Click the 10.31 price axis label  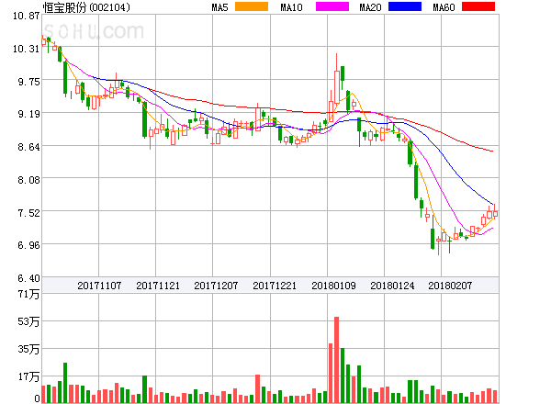pyautogui.click(x=27, y=49)
